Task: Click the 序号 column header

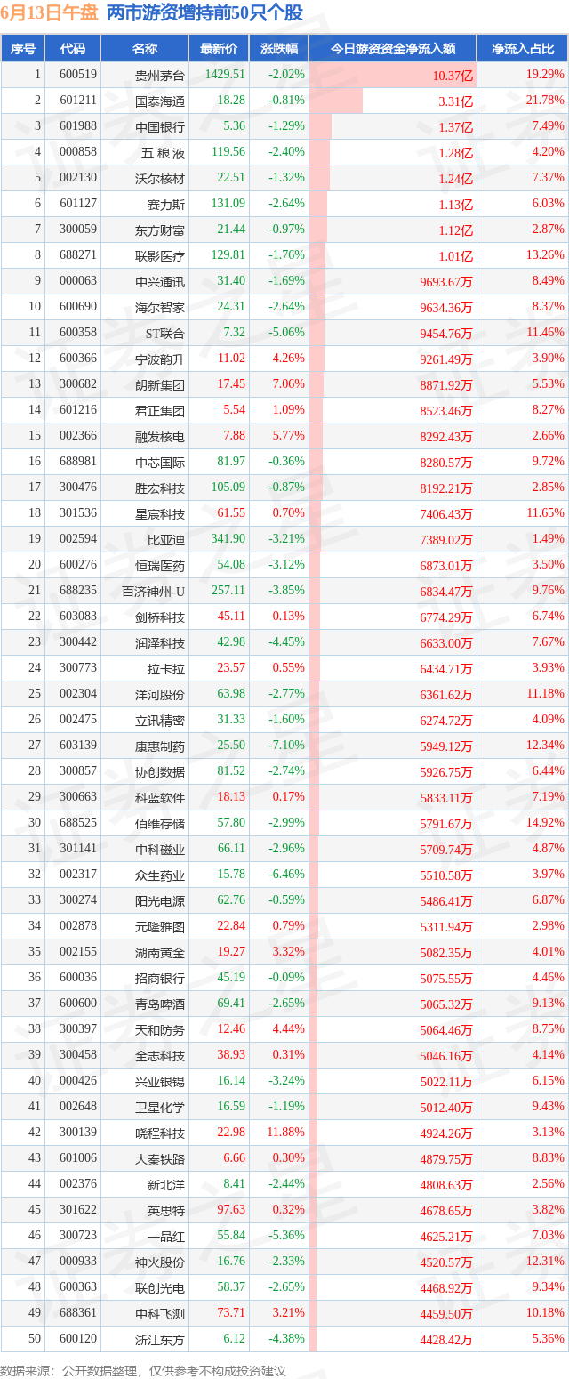Action: point(23,49)
